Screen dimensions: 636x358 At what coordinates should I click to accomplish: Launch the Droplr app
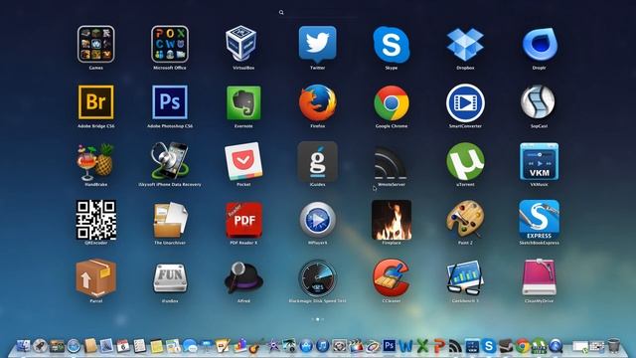[539, 44]
